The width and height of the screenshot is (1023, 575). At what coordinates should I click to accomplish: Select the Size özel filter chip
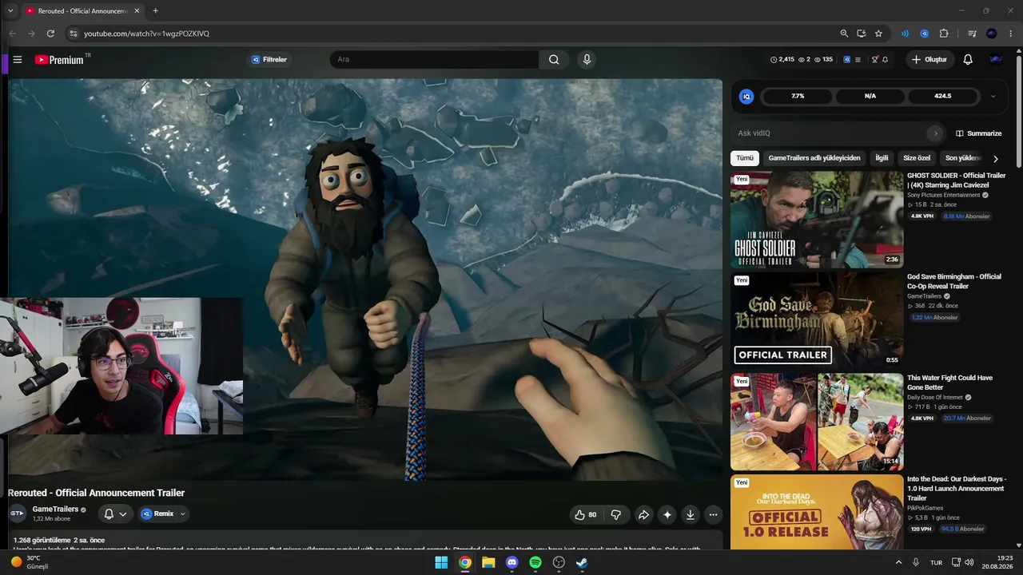[x=917, y=158]
